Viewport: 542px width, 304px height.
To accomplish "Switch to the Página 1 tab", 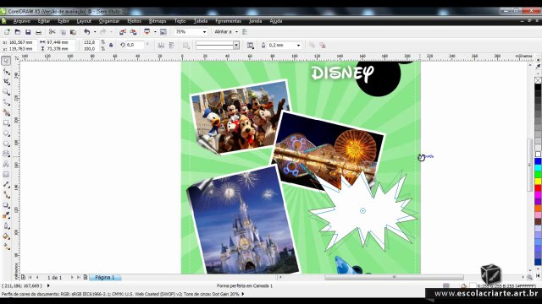I will pos(105,277).
